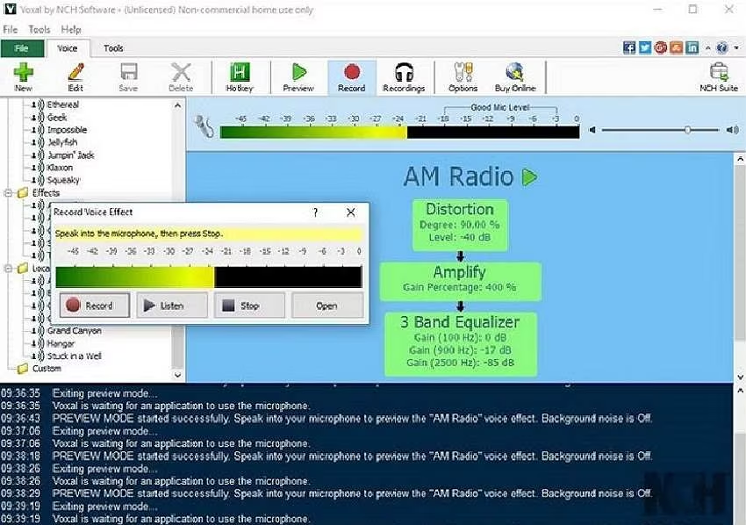This screenshot has height=525, width=746.
Task: Select the Grand Canyon voice
Action: pyautogui.click(x=75, y=330)
